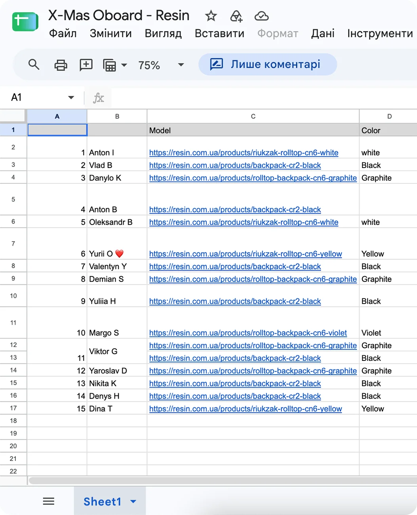The height and width of the screenshot is (515, 417).
Task: Click the document title X-Mas Oboard - Resin
Action: [119, 15]
